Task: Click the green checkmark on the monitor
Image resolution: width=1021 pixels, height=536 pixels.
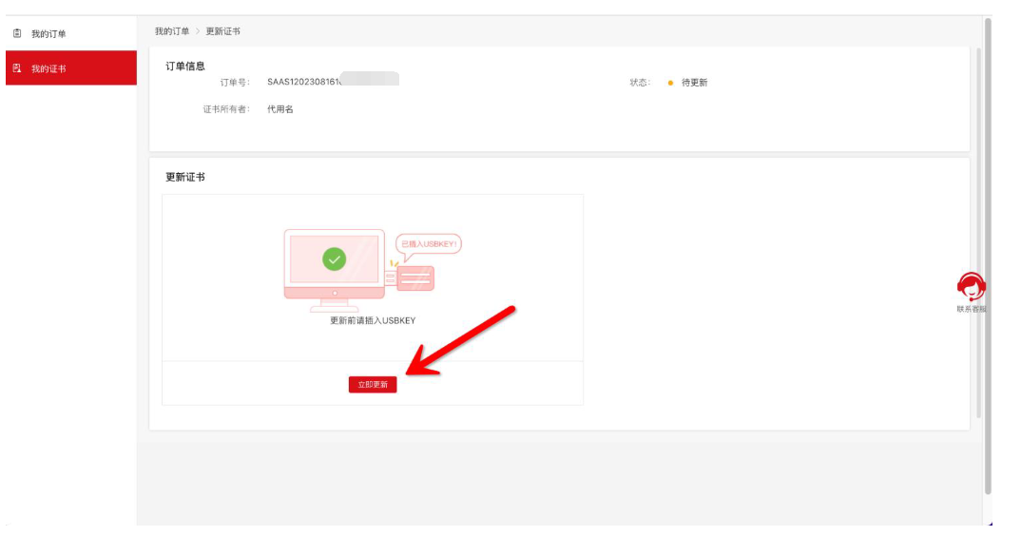Action: (334, 258)
